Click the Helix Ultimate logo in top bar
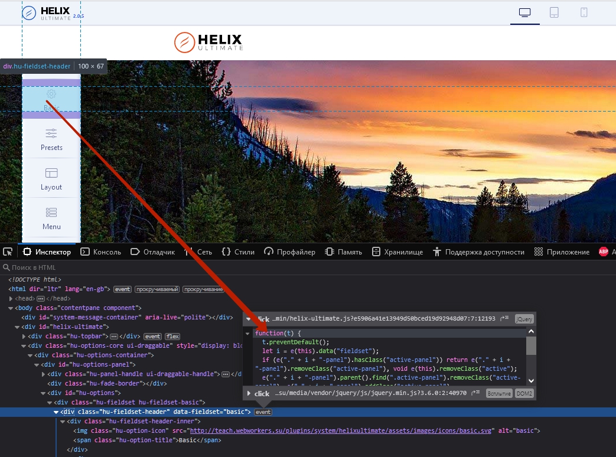This screenshot has height=457, width=616. click(46, 13)
